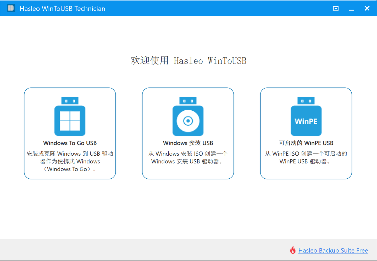Select the "Windows To Go USB" title
This screenshot has width=377, height=261.
tap(70, 143)
